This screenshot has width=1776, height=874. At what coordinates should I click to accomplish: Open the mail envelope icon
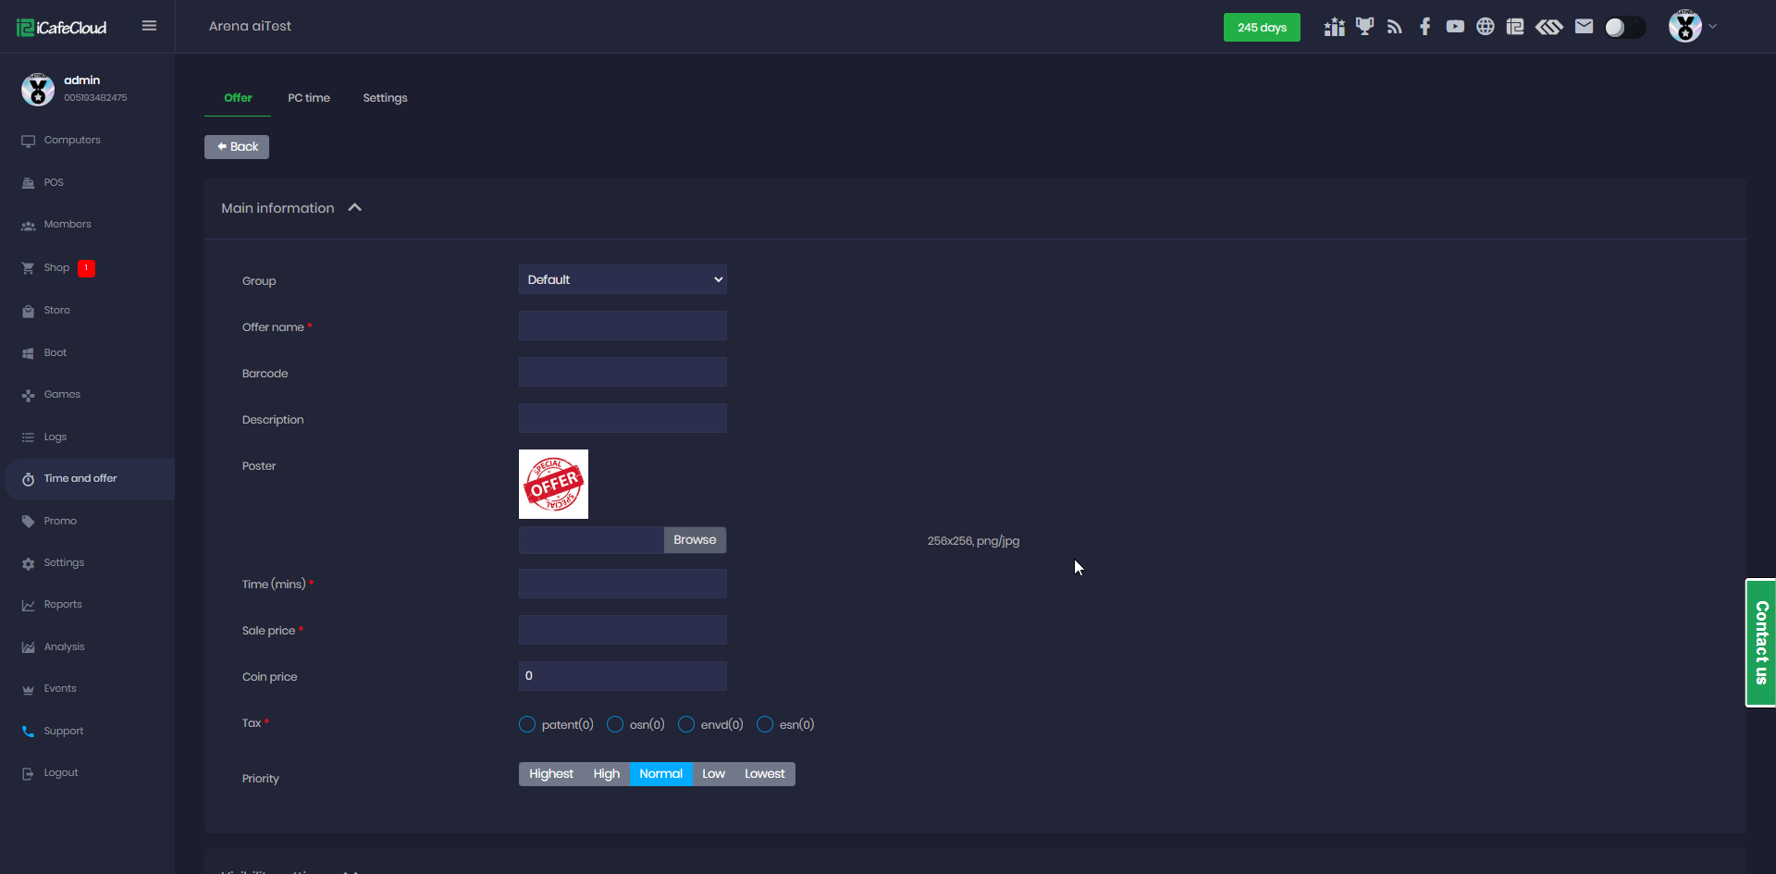tap(1585, 27)
